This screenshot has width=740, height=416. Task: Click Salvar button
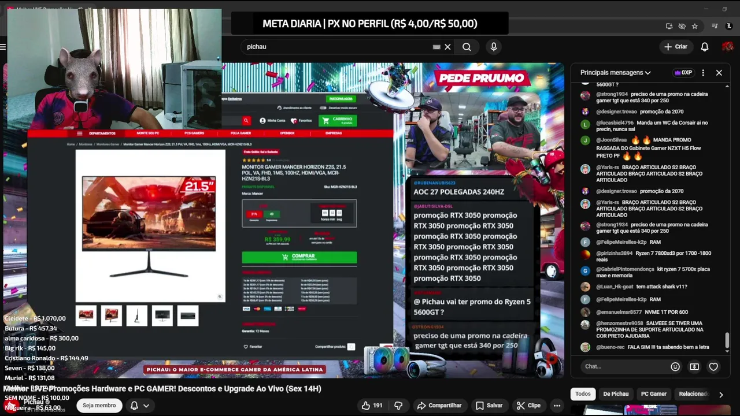[489, 406]
